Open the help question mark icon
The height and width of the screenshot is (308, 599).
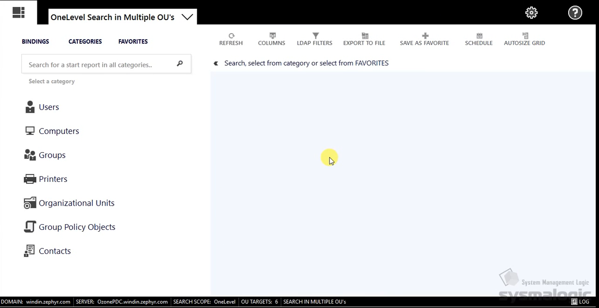(575, 13)
